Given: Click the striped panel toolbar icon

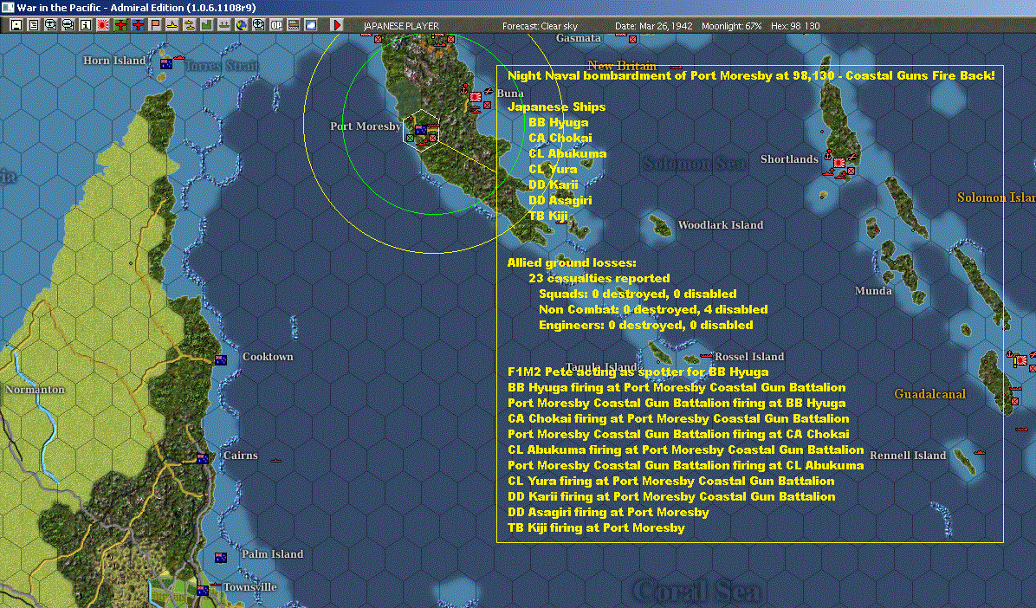Looking at the screenshot, I should pos(294,25).
